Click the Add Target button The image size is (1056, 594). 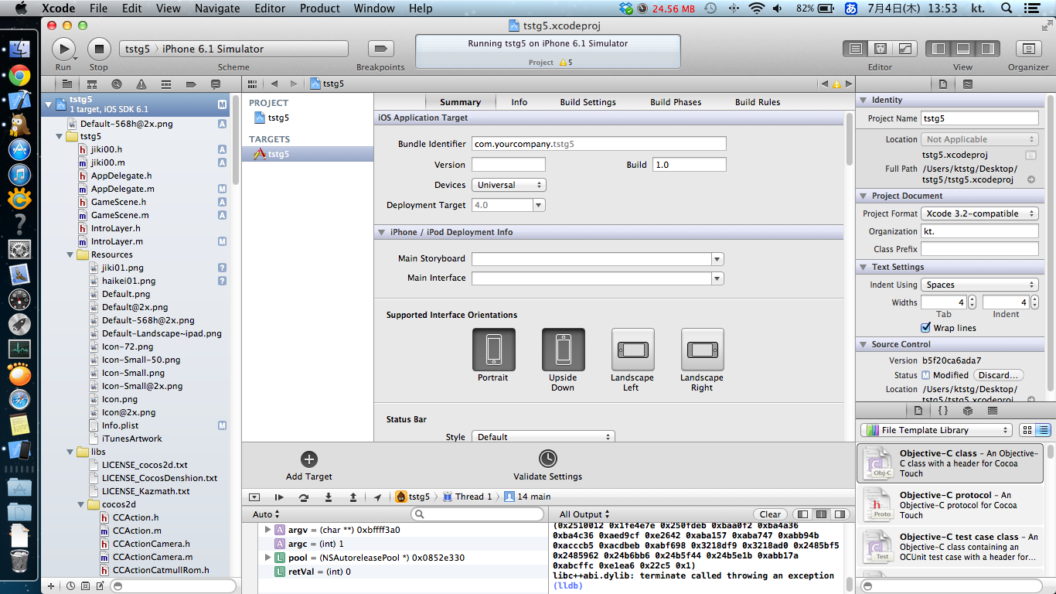(x=309, y=466)
